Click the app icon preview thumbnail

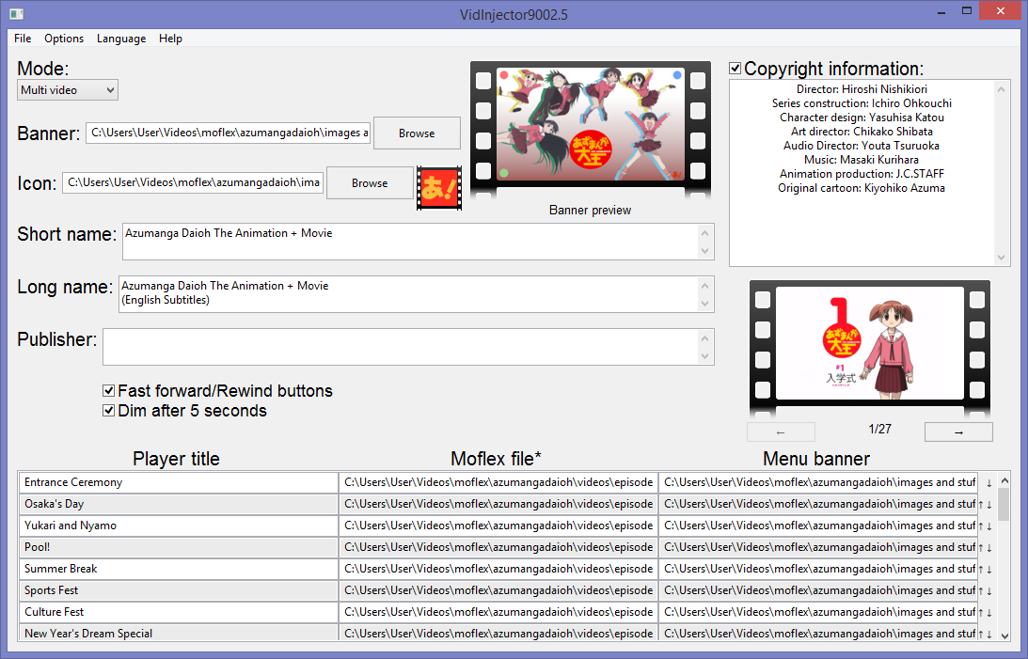click(439, 183)
